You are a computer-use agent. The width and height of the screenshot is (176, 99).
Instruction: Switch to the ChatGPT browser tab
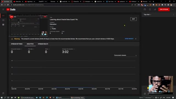click(x=42, y=2)
